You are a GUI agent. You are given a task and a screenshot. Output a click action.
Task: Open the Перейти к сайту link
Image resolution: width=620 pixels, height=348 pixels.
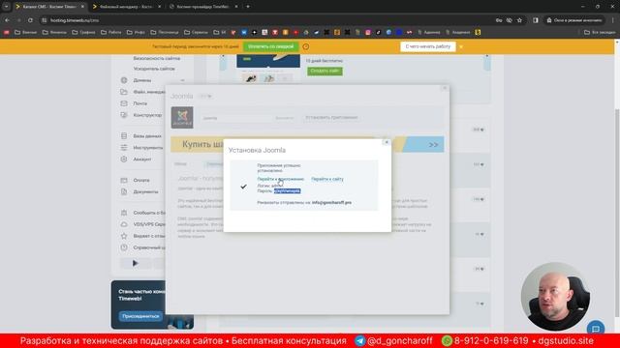pos(327,179)
